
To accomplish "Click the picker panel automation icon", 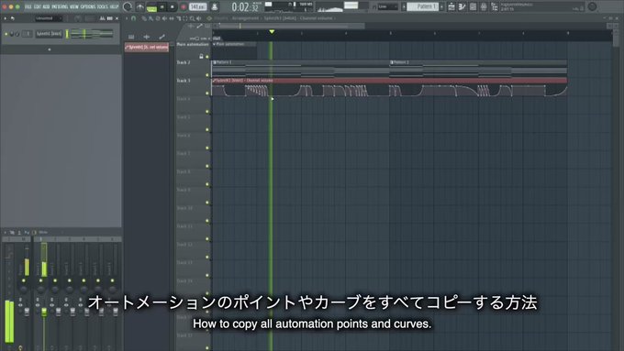I will coord(162,37).
